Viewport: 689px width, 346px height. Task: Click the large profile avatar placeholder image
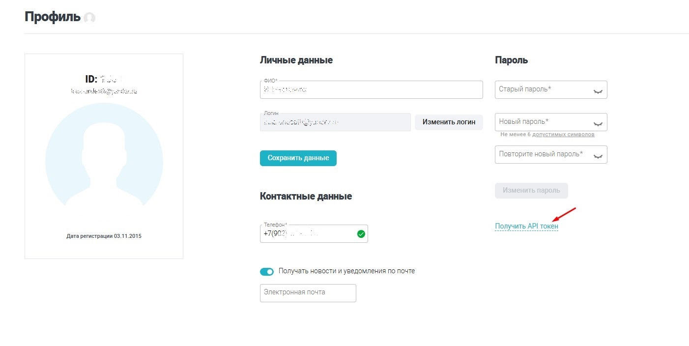pyautogui.click(x=104, y=155)
